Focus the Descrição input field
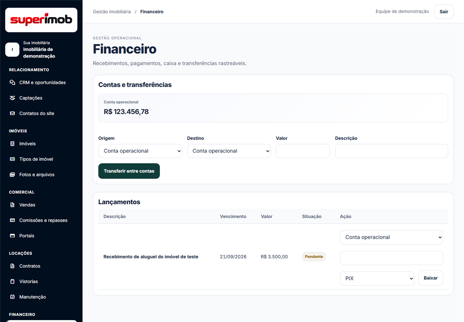Viewport: 464px width, 322px height. pos(391,151)
